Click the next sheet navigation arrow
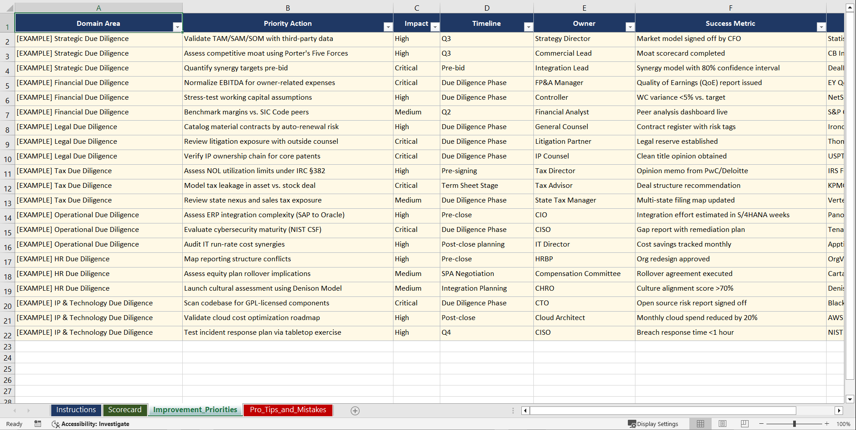The image size is (856, 430). (28, 411)
